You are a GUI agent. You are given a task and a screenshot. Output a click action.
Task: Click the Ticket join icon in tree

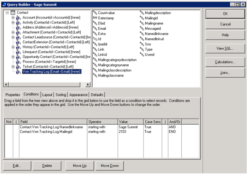pyautogui.click(x=18, y=67)
